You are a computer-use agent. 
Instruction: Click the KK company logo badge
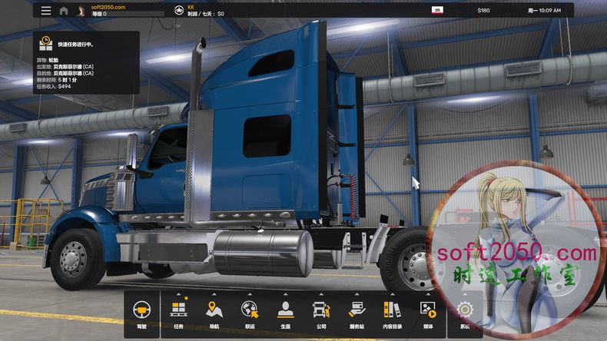pos(178,11)
